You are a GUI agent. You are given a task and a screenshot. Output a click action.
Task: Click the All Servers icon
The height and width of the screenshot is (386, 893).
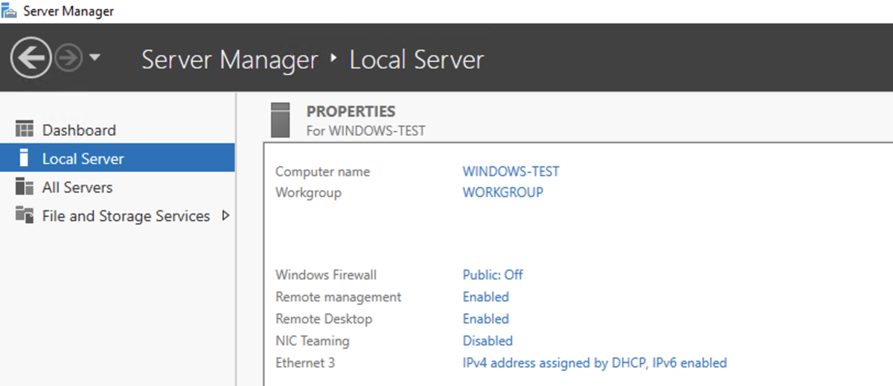click(x=25, y=187)
